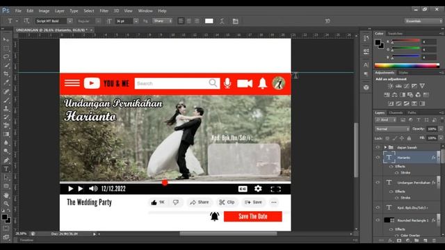Select the Brush tool

[6, 100]
